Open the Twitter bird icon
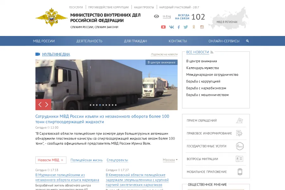This screenshot has width=285, height=190. coord(186,27)
